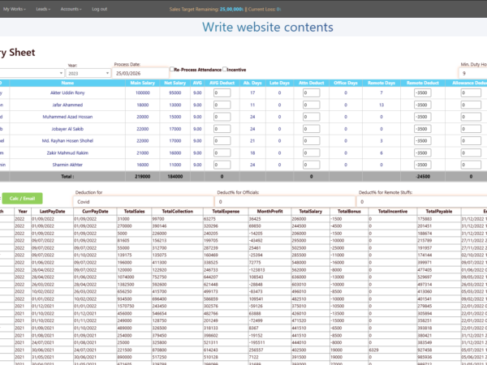The width and height of the screenshot is (487, 365).
Task: Click the CurrPayDate column header
Action: [x=95, y=212]
